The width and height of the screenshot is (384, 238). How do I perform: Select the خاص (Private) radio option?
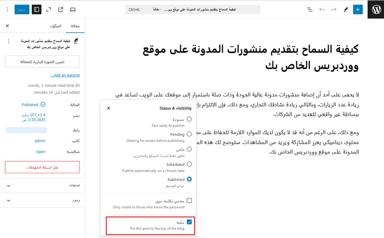(x=189, y=149)
